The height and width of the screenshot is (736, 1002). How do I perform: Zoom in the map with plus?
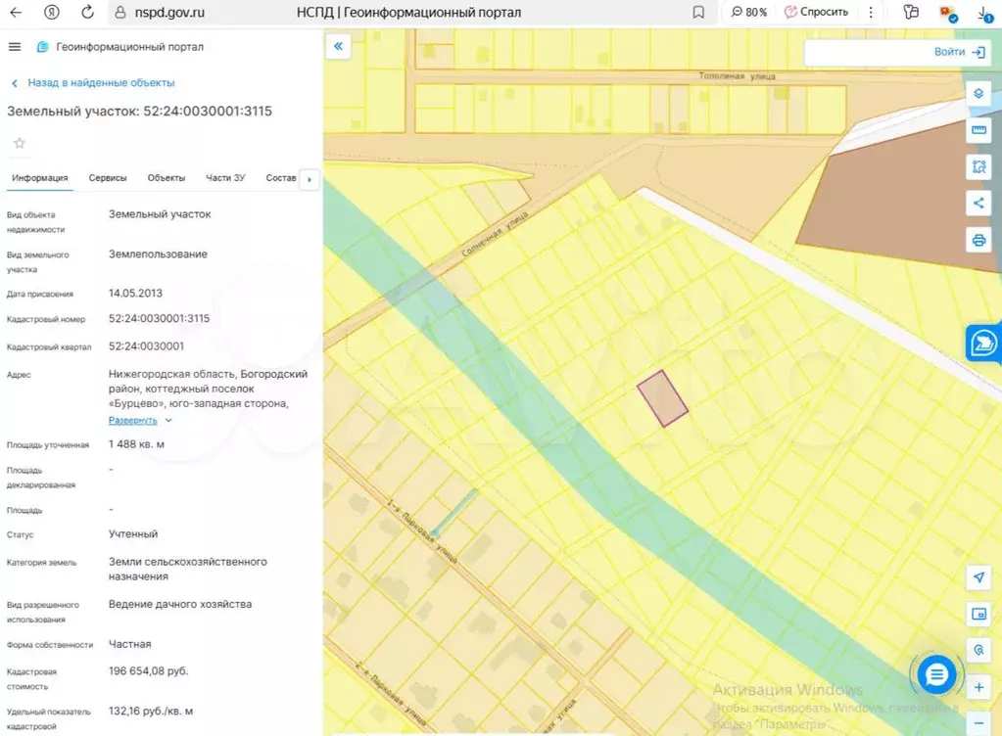point(978,687)
